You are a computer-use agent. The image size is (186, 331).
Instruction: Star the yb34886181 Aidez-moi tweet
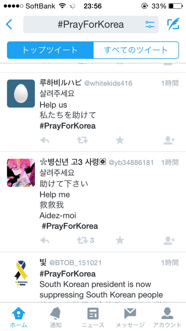(120, 240)
